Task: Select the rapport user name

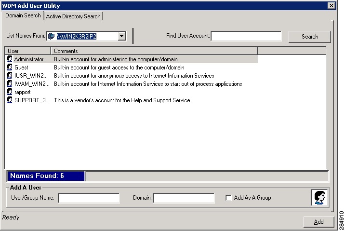Action: [23, 92]
